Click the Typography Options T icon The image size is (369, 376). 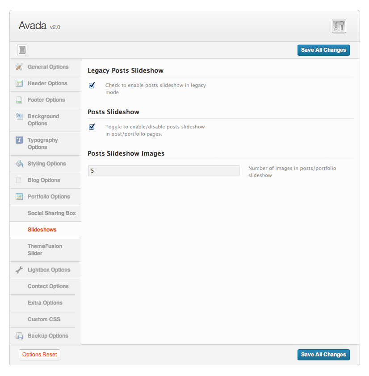click(x=19, y=140)
